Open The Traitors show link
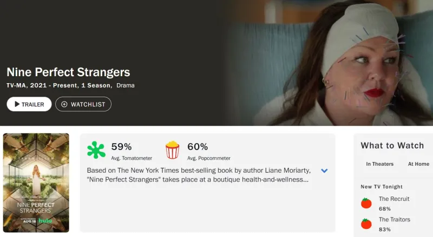Image resolution: width=433 pixels, height=237 pixels. 394,219
